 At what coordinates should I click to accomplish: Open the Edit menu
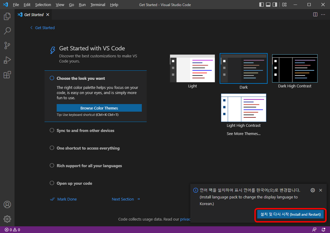pos(27,5)
